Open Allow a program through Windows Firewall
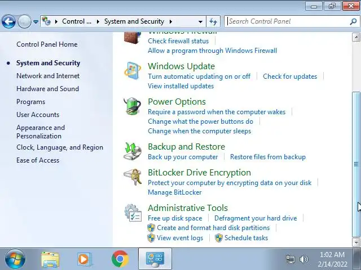361x270 pixels. pyautogui.click(x=213, y=51)
